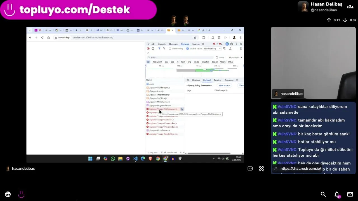
Task: Bookmark this page with the star icon
Action: click(x=195, y=37)
